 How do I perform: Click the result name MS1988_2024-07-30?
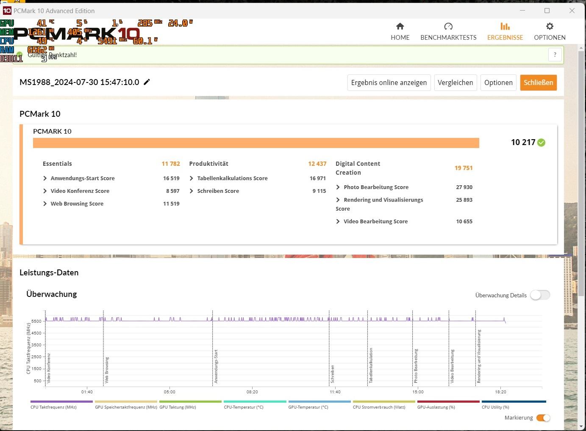(79, 82)
